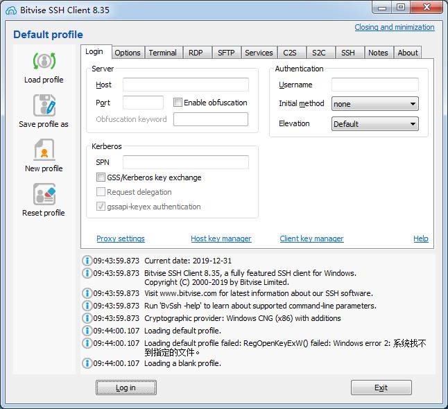Click info icon beside Visit www.bitvise.com entry
The height and width of the screenshot is (409, 448).
[x=87, y=293]
